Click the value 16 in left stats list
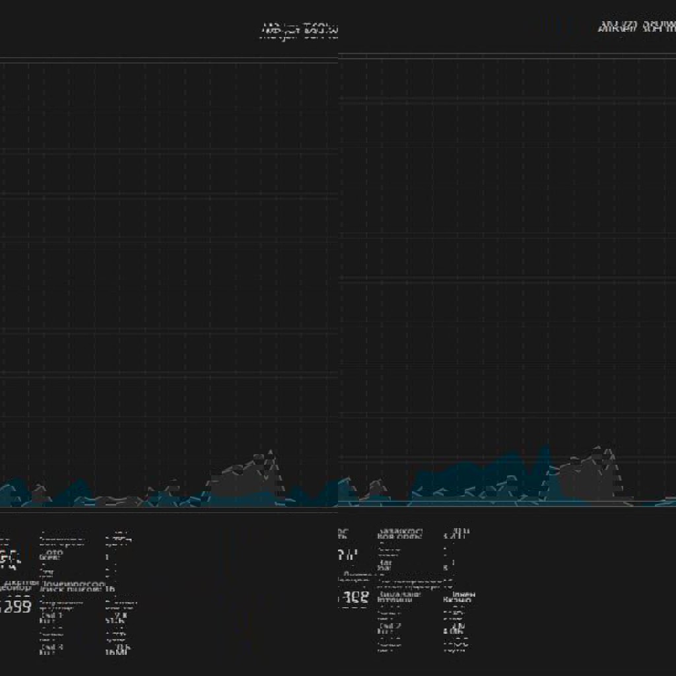676x676 pixels. (110, 588)
